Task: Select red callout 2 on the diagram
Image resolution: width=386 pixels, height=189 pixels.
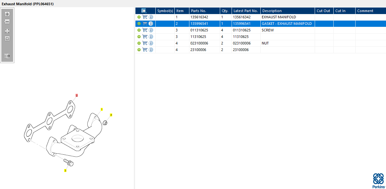Action: pos(77,95)
